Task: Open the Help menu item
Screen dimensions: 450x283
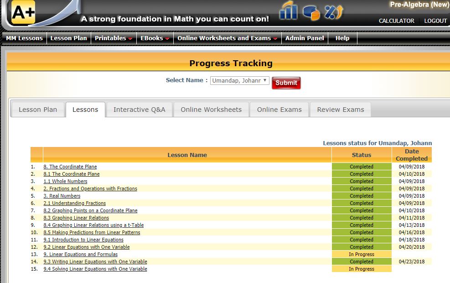Action: (x=342, y=38)
